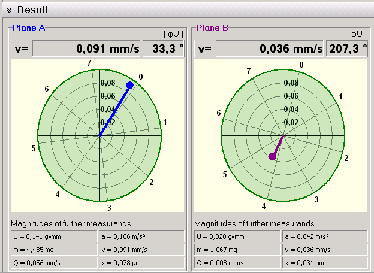
Task: Click the a = 0,106 m/s² measurand cell
Action: coord(141,236)
